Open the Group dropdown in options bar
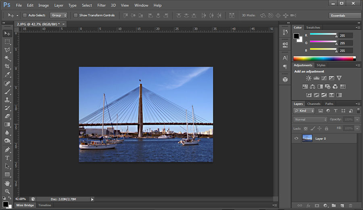This screenshot has width=363, height=210. pyautogui.click(x=58, y=15)
